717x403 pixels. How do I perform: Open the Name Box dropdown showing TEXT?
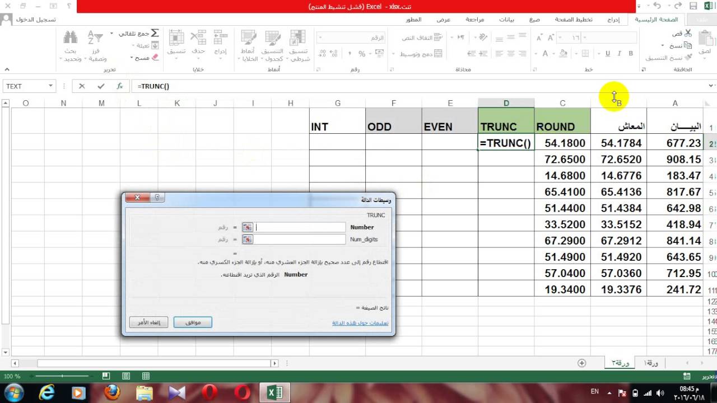50,86
